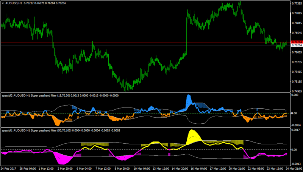Click the spassbf2 Super passband filter label
The height and width of the screenshot is (172, 303).
(x=60, y=95)
